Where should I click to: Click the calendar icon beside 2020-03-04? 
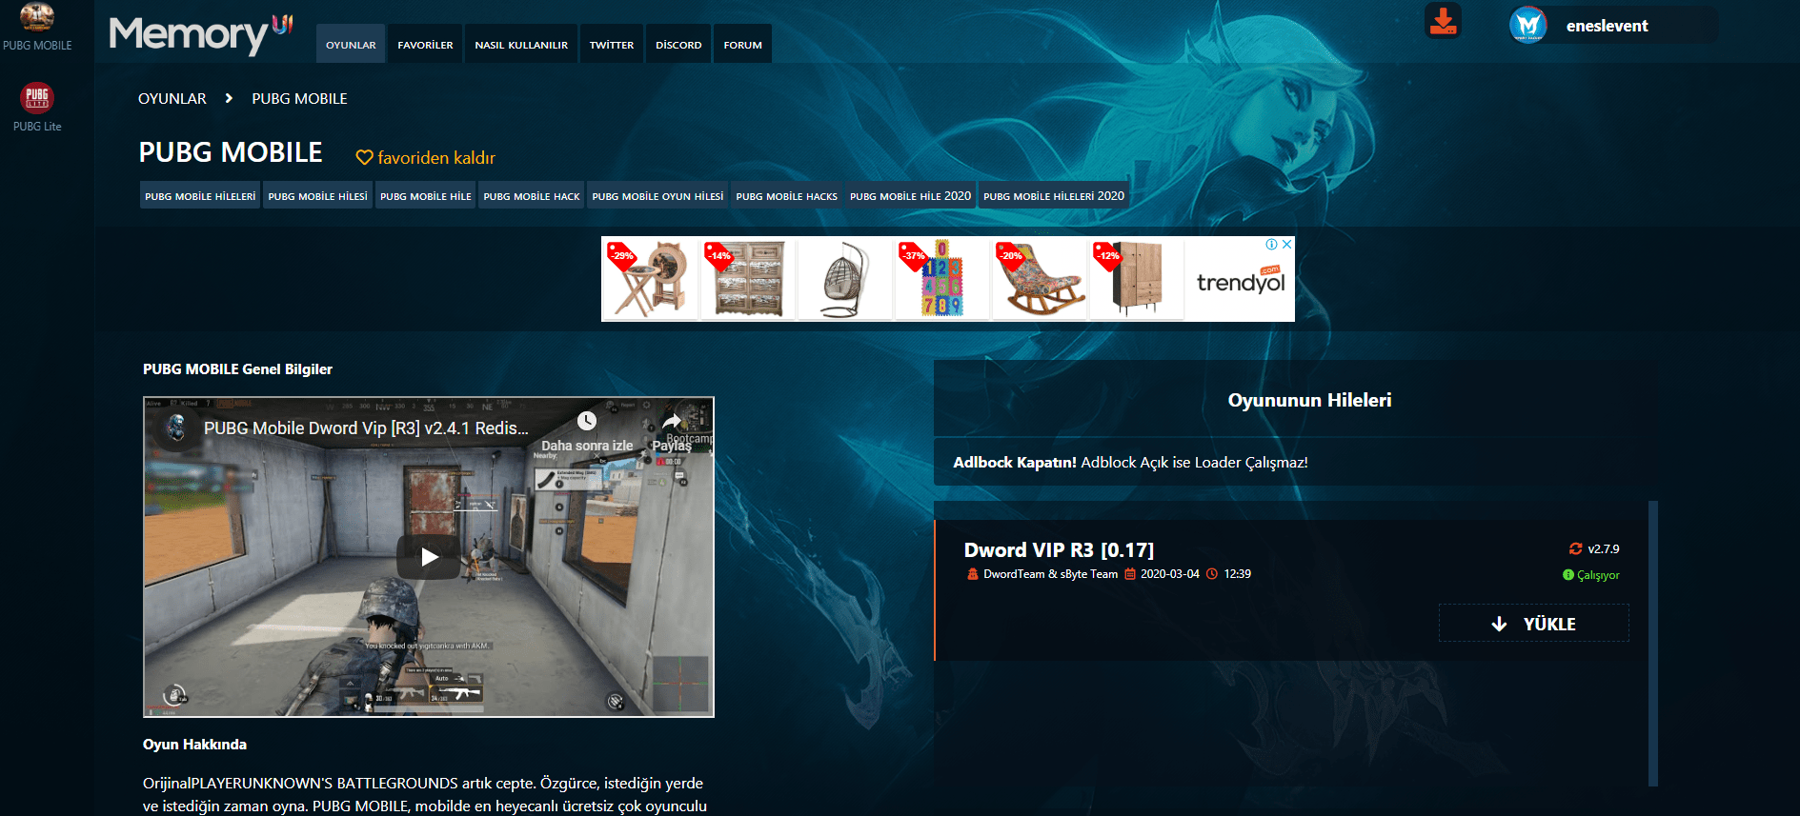click(x=1130, y=574)
